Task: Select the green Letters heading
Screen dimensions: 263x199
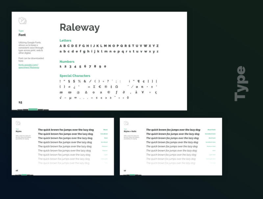Action: click(65, 40)
